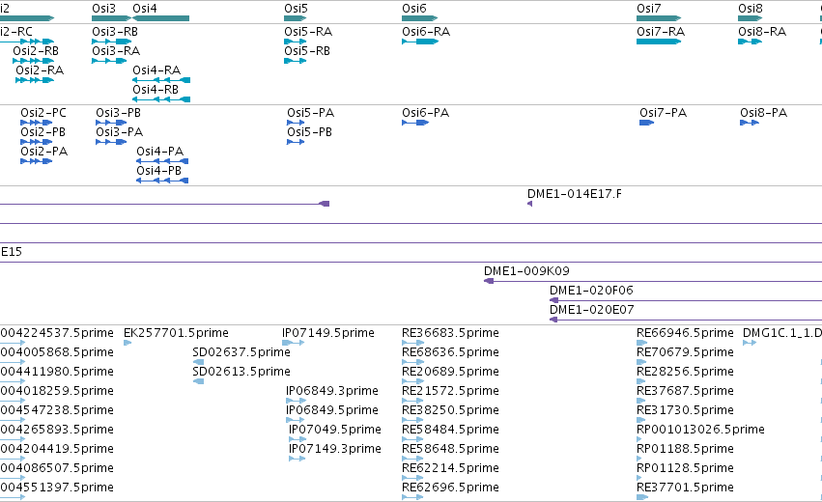Open BAC clone DME1-020F06
This screenshot has width=822, height=502.
(x=591, y=291)
